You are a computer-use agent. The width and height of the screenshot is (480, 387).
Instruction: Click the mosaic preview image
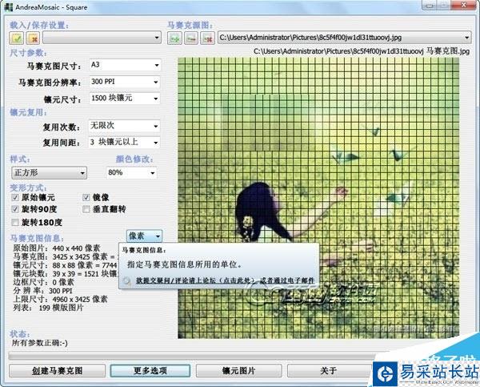point(318,198)
